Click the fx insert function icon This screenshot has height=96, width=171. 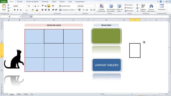click(31, 17)
